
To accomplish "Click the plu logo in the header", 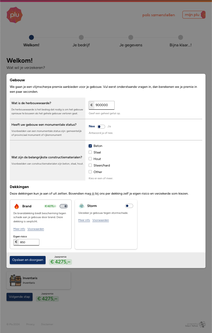I will pyautogui.click(x=15, y=15).
